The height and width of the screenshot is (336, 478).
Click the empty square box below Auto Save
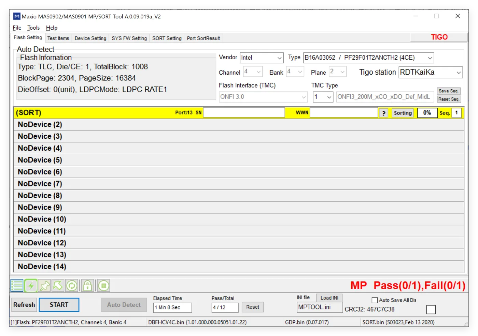point(431,309)
